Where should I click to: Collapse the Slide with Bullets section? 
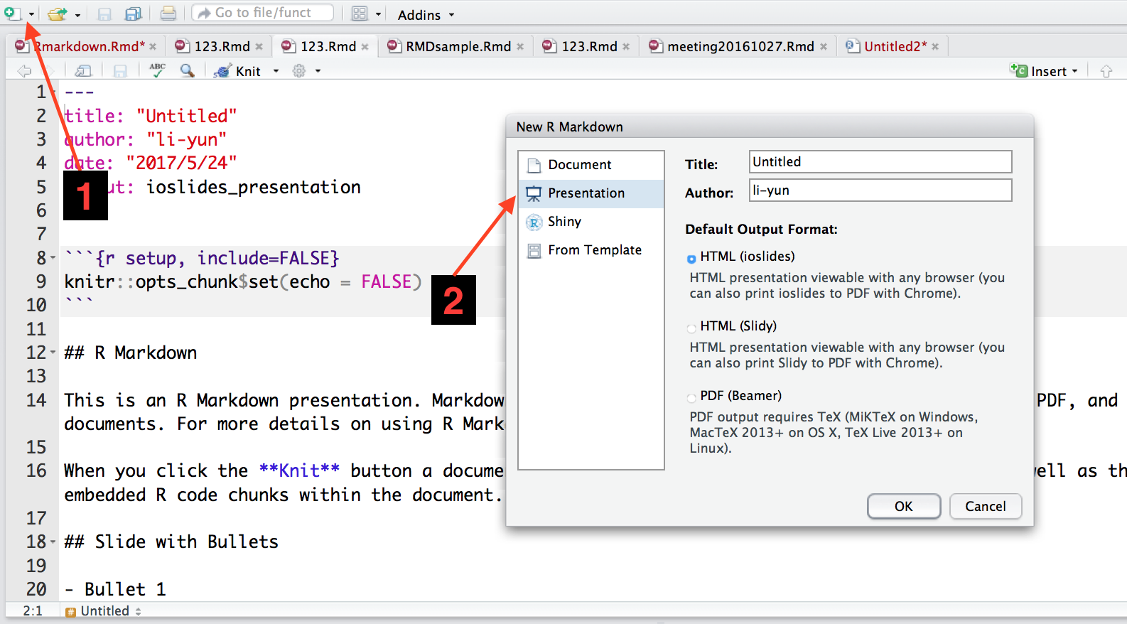[x=53, y=542]
